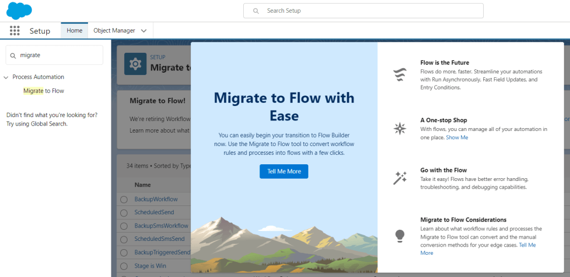Viewport: 570px width, 277px height.
Task: Click the mountain landscape illustration
Action: pos(284,245)
